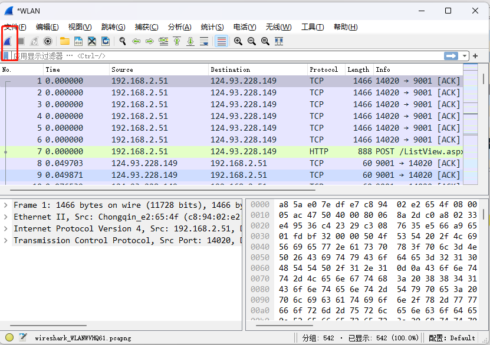Click the find packet magnifier icon

point(123,41)
